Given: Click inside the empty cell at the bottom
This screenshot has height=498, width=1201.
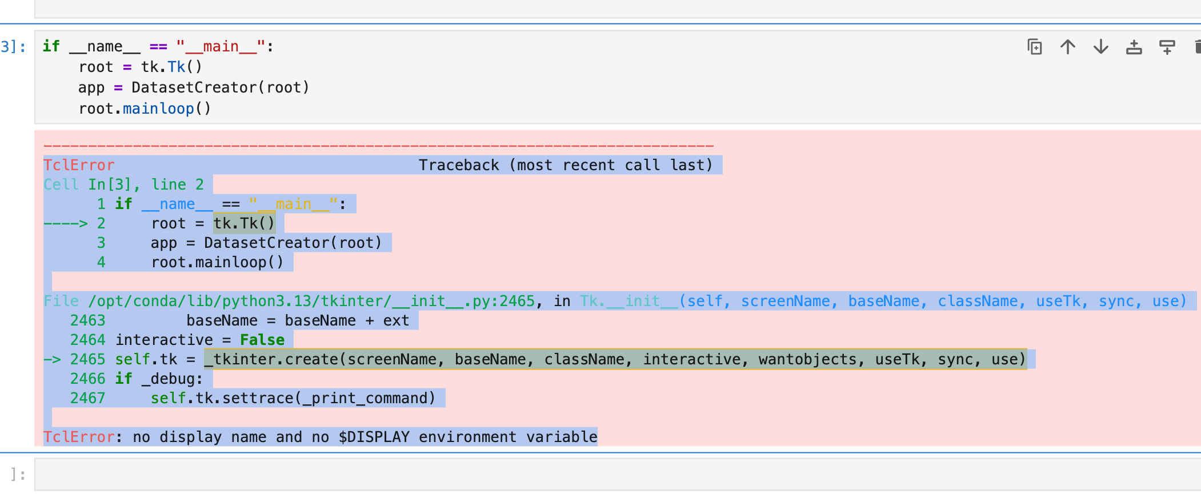Looking at the screenshot, I should pos(571,474).
